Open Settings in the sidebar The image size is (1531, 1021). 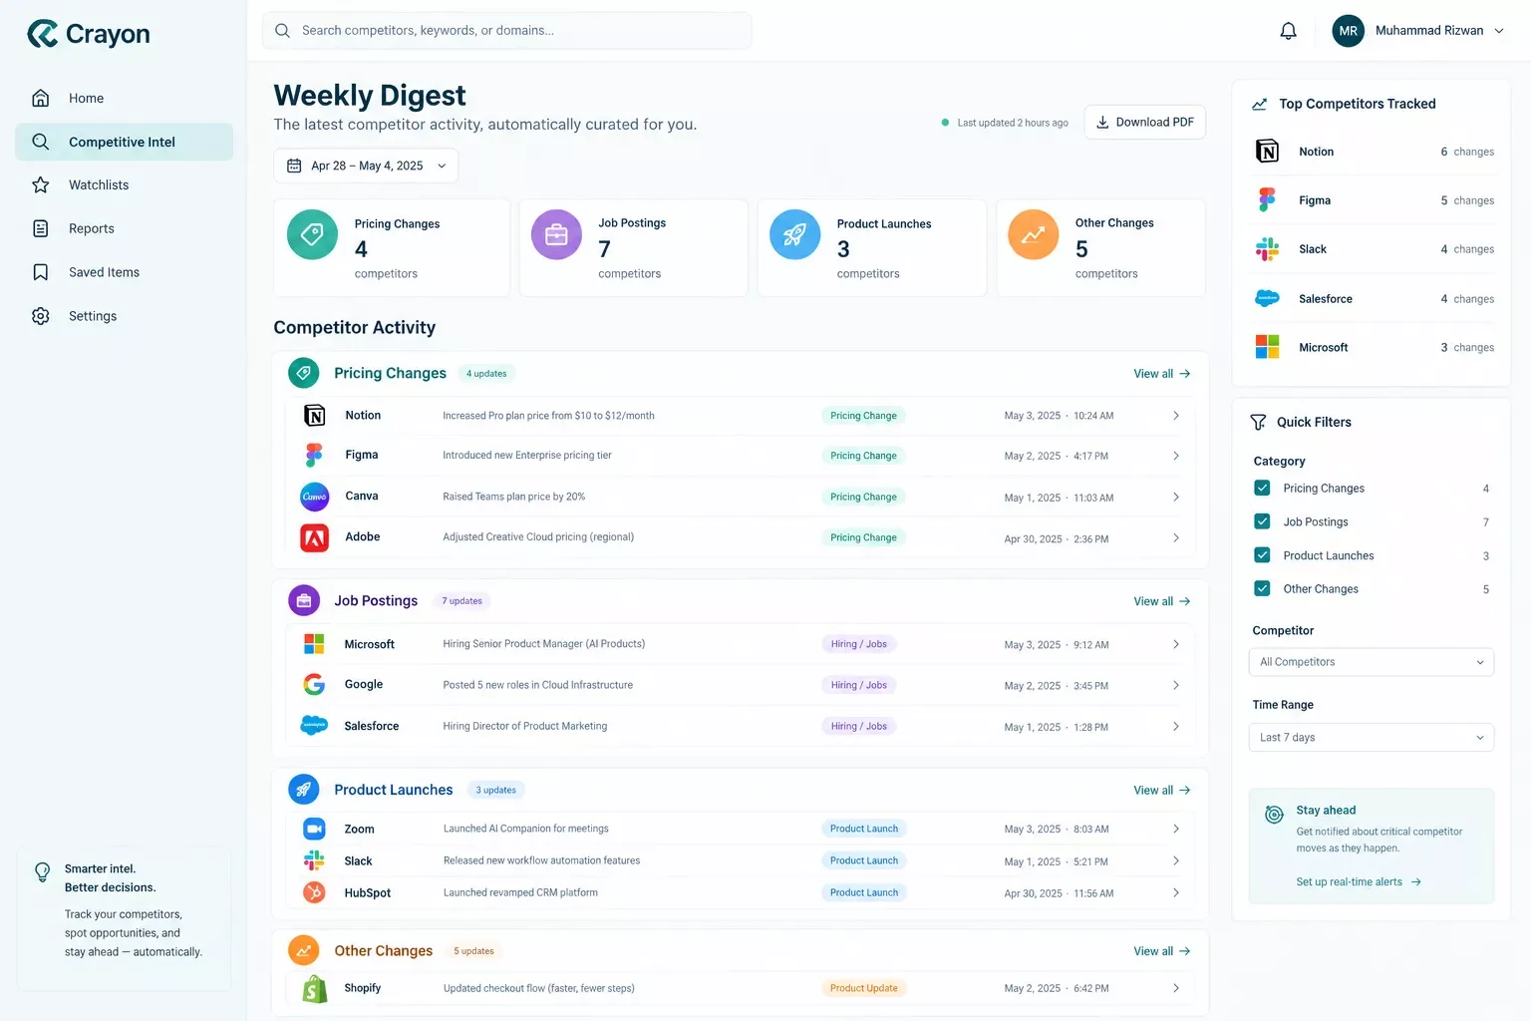click(124, 316)
